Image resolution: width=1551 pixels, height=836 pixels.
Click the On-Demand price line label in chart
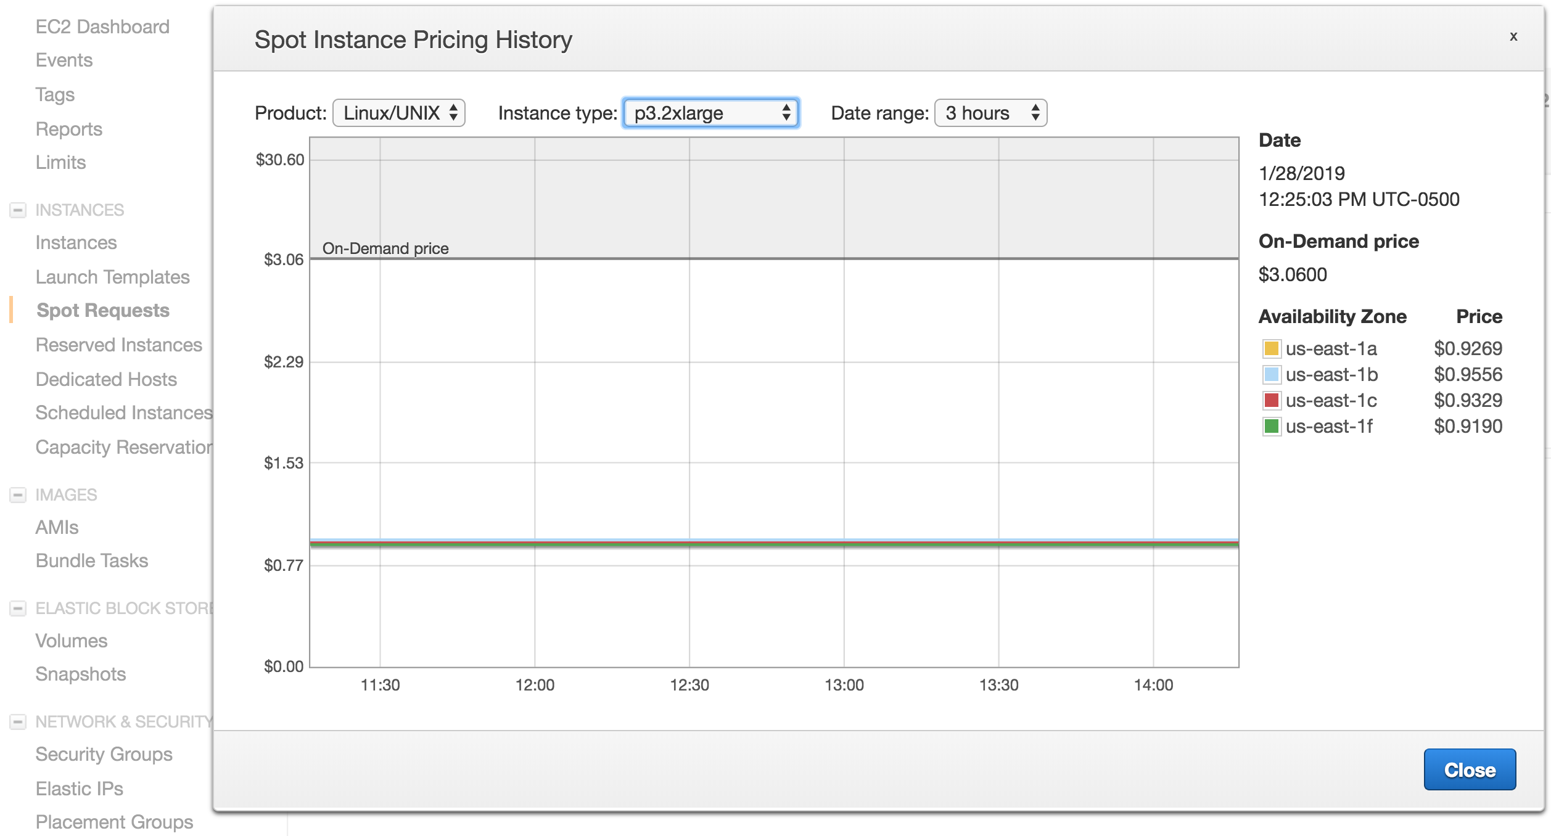(x=385, y=248)
